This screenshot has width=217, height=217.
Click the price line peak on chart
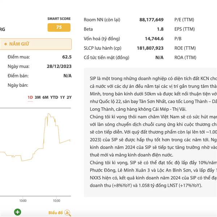coord(48,114)
